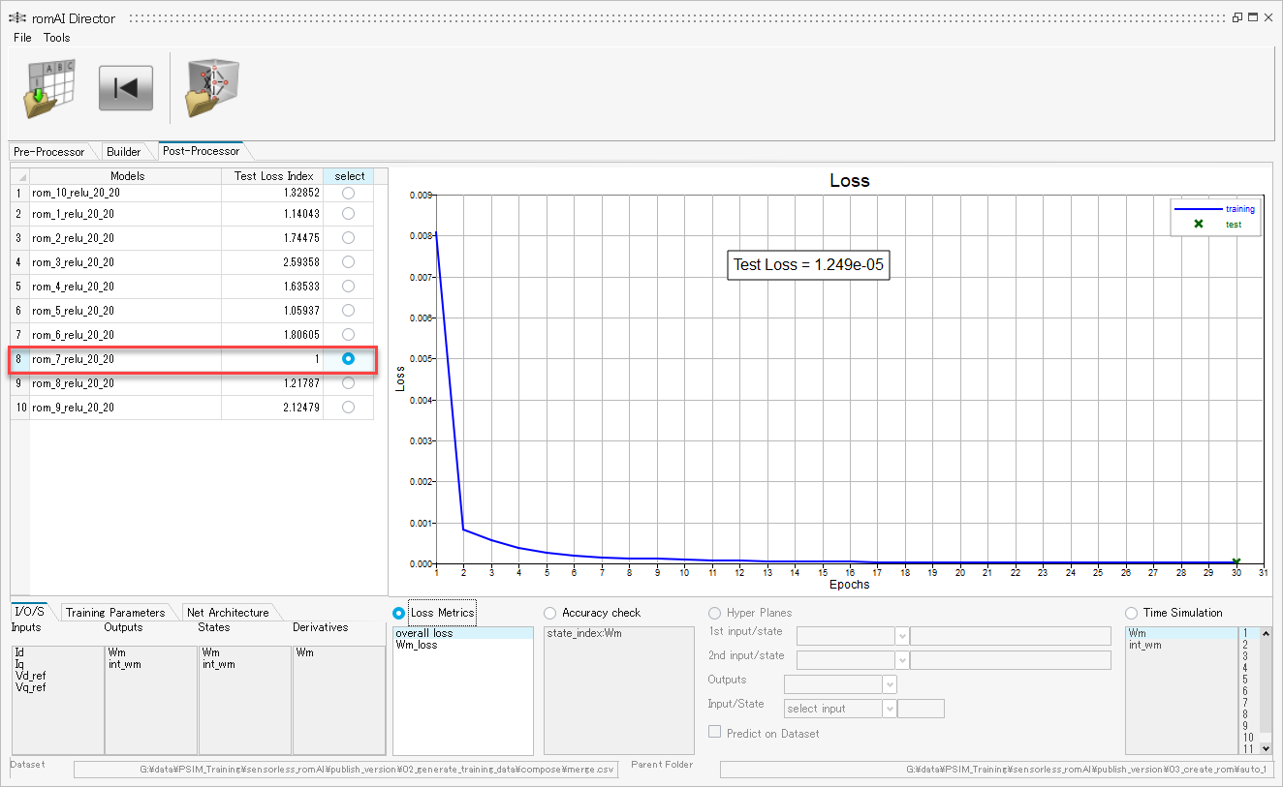Open the load model folder icon
Image resolution: width=1283 pixels, height=787 pixels.
[x=212, y=88]
